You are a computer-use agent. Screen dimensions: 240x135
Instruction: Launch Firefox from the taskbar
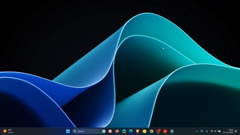click(x=117, y=131)
